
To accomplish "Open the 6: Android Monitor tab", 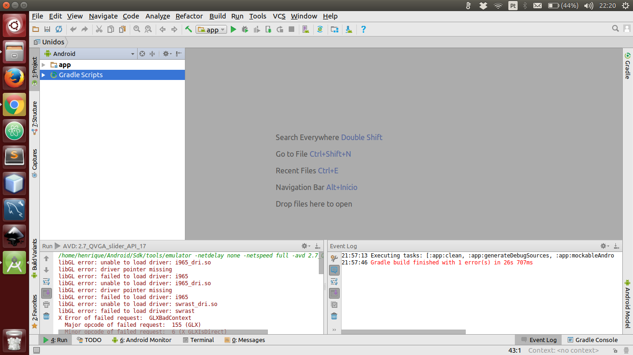I will (x=141, y=340).
